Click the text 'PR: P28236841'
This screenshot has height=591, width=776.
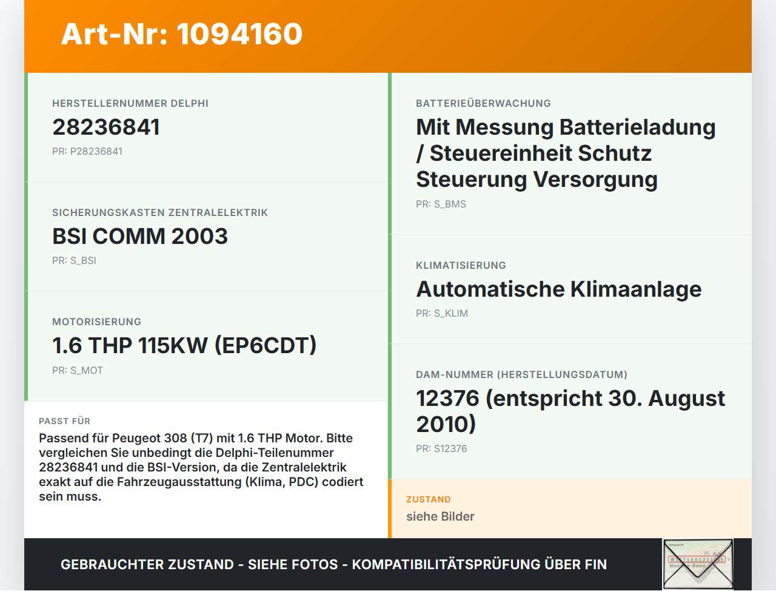point(87,152)
